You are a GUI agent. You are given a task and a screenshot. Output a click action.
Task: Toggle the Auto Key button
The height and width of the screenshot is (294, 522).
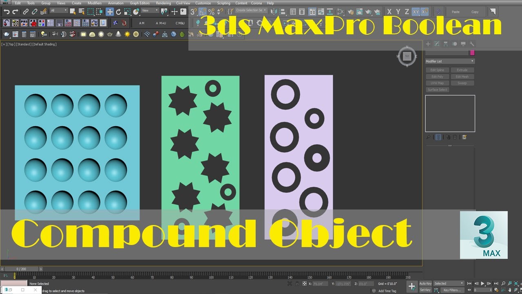(x=425, y=283)
